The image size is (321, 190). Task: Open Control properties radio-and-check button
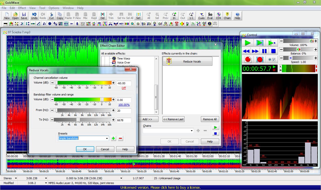[x=272, y=59]
